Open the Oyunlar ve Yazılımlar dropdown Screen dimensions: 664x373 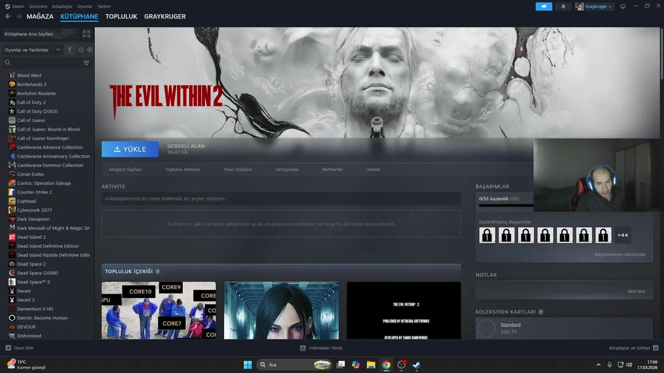(32, 50)
